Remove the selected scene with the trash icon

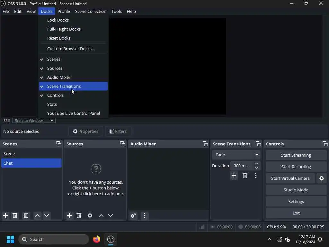coord(15,215)
